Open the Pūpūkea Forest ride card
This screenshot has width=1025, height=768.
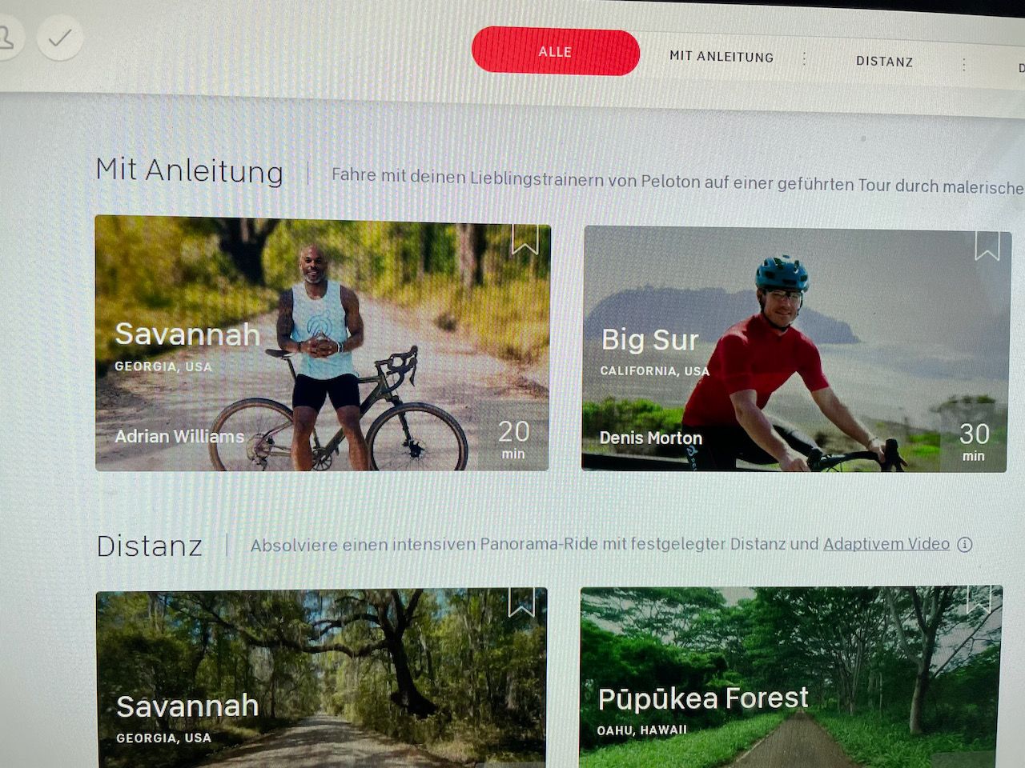tap(791, 677)
